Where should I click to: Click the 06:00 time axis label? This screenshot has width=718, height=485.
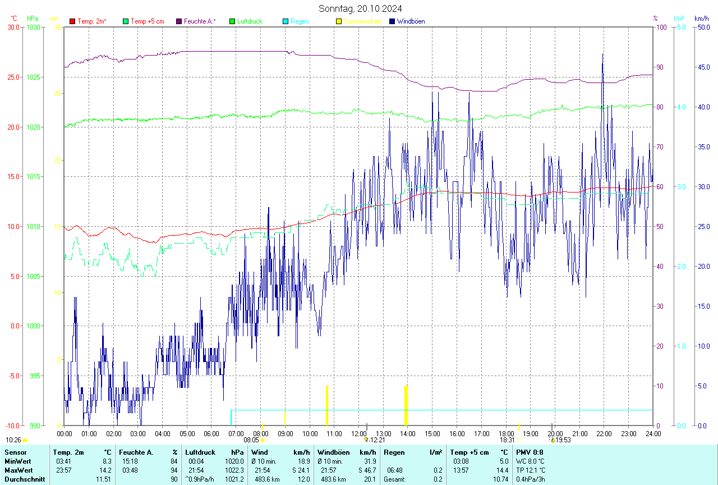(x=211, y=433)
